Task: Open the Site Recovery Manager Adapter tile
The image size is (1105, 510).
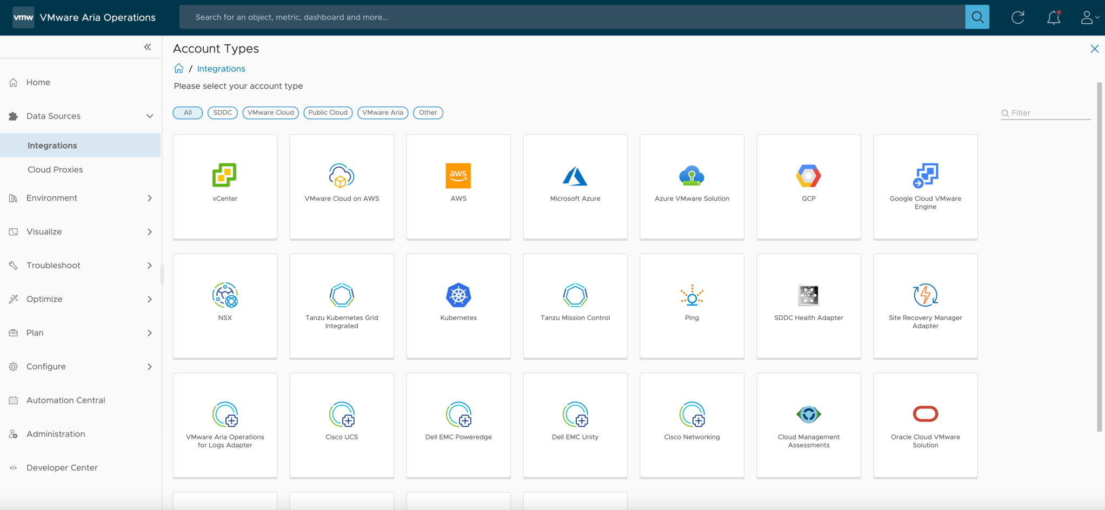Action: click(925, 306)
